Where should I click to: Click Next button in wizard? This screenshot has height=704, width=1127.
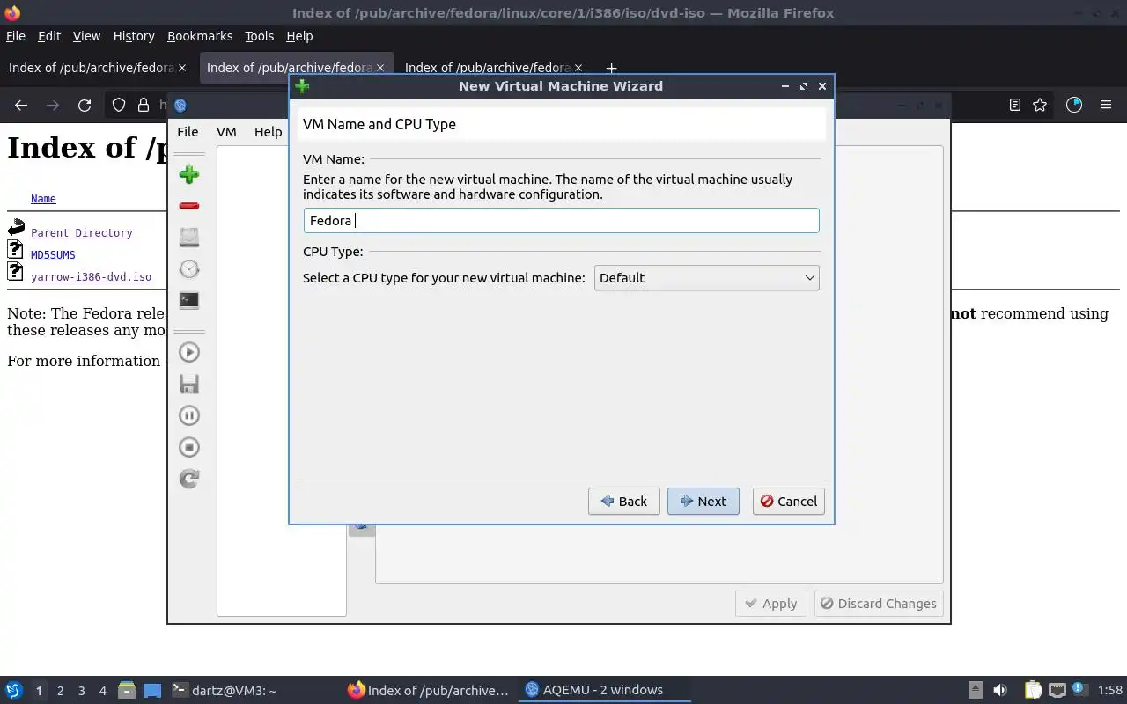(x=703, y=502)
